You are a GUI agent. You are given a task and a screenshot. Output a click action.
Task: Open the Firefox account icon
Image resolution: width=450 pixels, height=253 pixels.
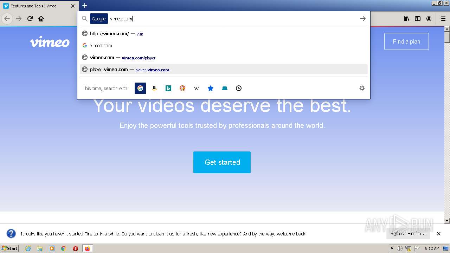pos(429,19)
